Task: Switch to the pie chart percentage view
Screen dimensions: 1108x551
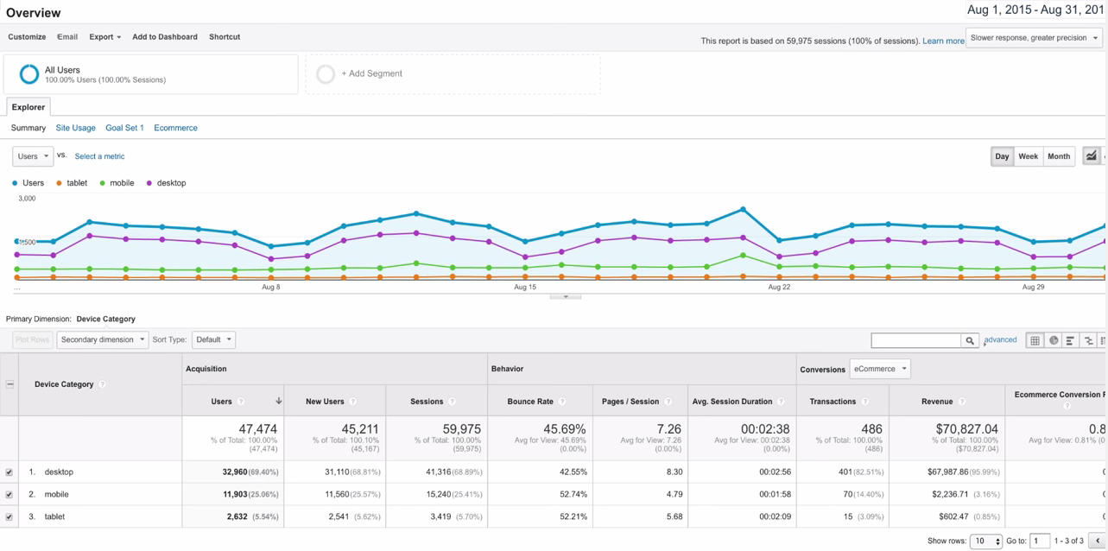Action: pyautogui.click(x=1053, y=340)
